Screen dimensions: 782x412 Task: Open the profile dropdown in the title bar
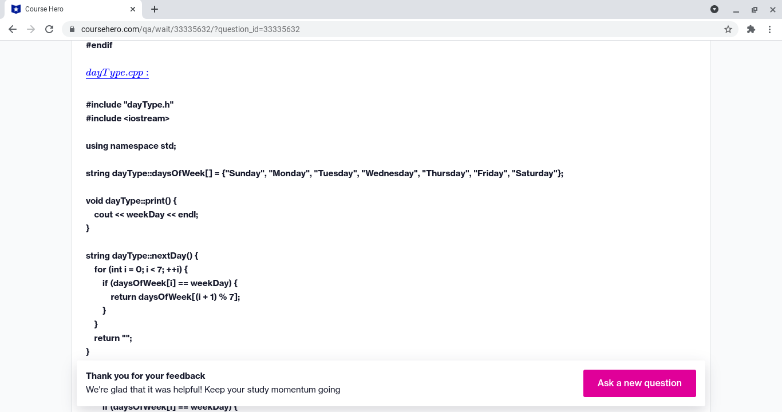[714, 9]
